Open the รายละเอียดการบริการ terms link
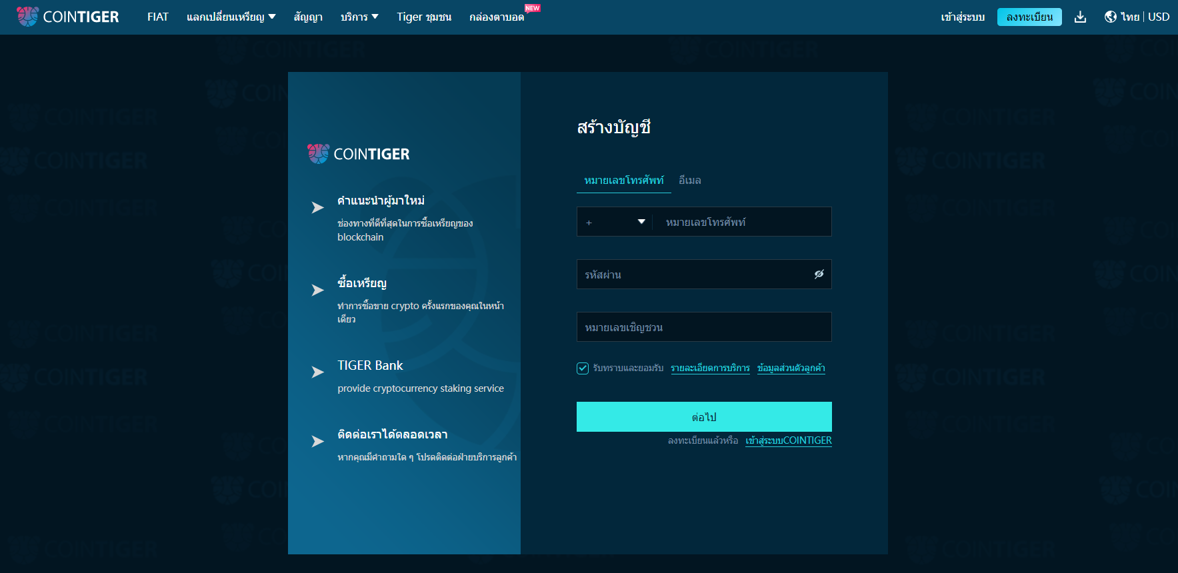Image resolution: width=1178 pixels, height=573 pixels. click(x=710, y=368)
